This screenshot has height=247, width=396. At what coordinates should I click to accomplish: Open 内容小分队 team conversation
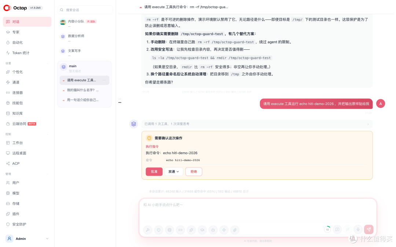point(85,23)
